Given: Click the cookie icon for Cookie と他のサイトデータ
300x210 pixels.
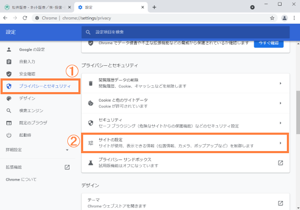Looking at the screenshot, I should pos(91,103).
